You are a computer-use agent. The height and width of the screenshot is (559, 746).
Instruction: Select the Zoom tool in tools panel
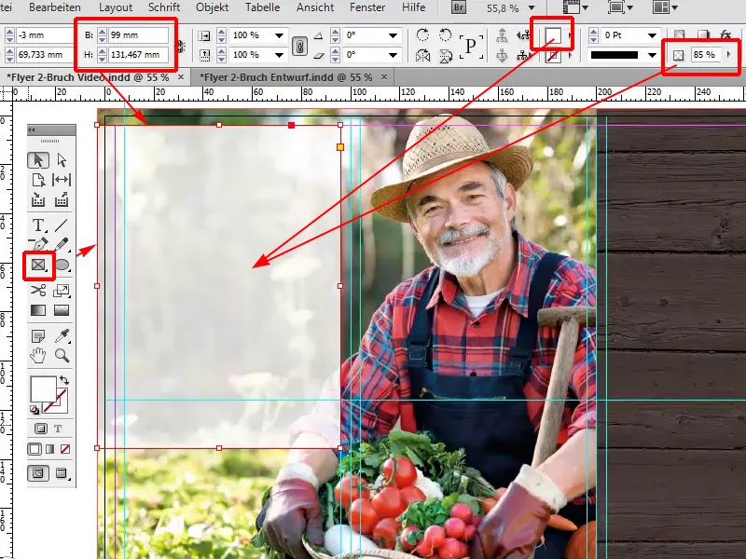click(62, 355)
